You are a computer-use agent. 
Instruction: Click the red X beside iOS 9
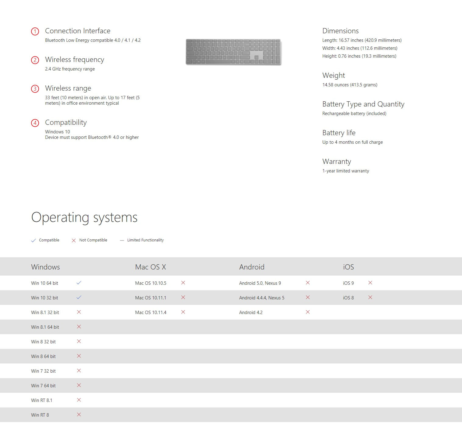click(x=370, y=283)
